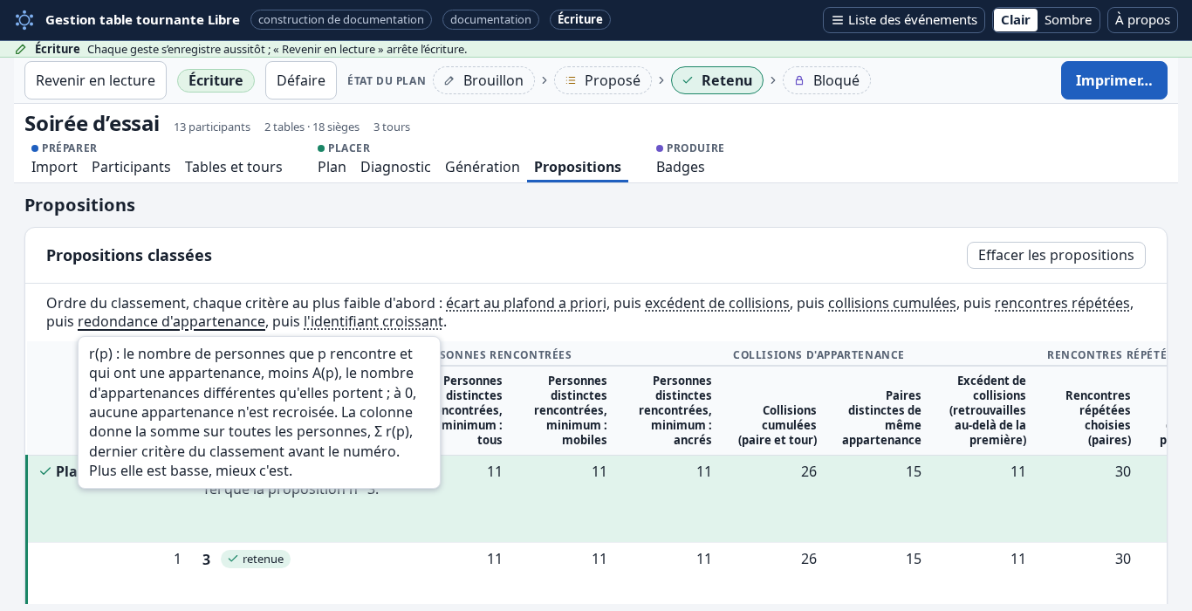Open the Participants tab
1192x611 pixels.
click(131, 167)
